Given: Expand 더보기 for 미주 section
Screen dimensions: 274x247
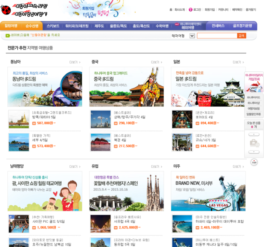Looking at the screenshot, I should pyautogui.click(x=238, y=167).
